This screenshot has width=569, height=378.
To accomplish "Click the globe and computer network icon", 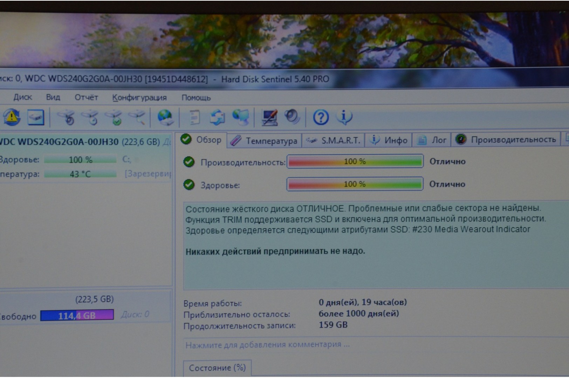I will 241,117.
